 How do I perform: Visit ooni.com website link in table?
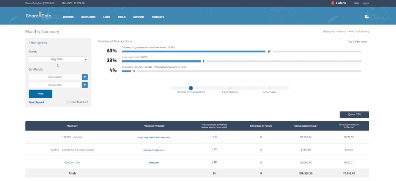tap(154, 162)
